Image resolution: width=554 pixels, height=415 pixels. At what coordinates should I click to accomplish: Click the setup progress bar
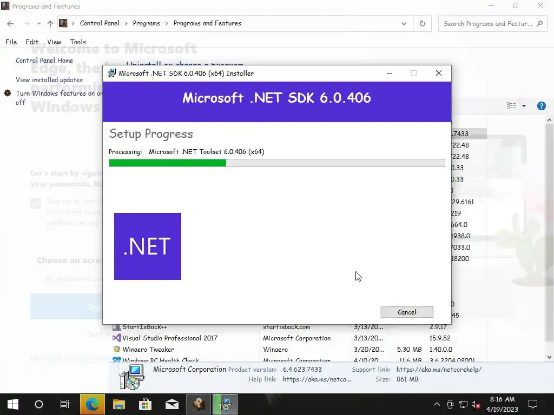tap(276, 163)
